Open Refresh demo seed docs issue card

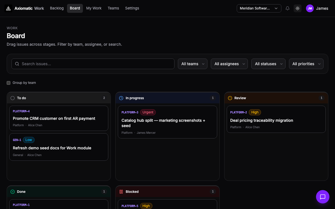(x=59, y=147)
